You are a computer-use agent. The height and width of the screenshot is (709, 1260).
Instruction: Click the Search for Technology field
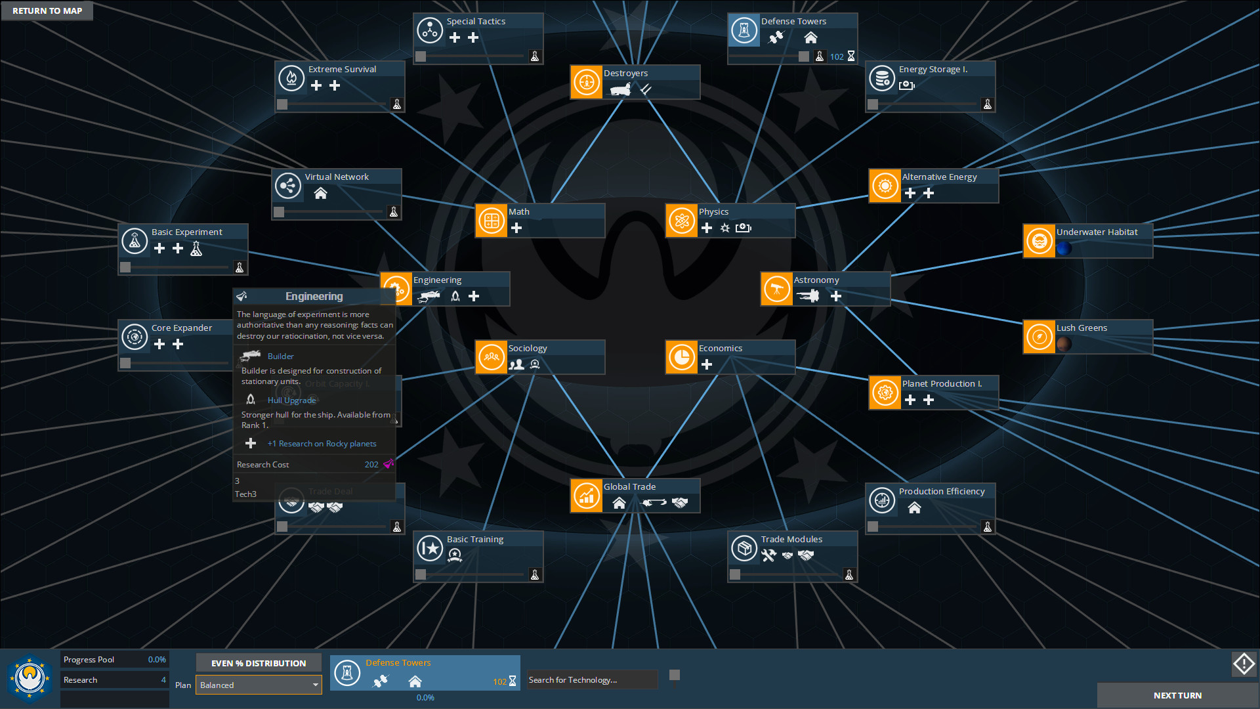point(591,680)
